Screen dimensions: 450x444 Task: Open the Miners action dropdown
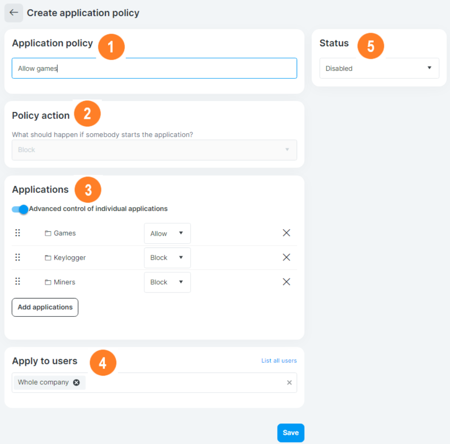[167, 282]
